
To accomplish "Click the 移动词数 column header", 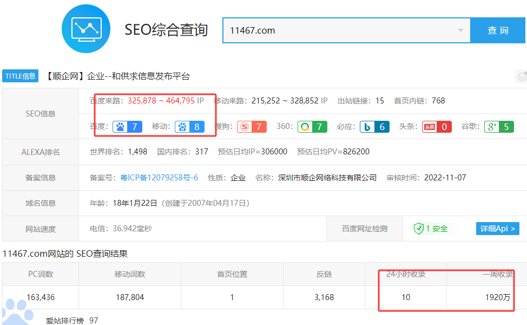I will tap(130, 274).
